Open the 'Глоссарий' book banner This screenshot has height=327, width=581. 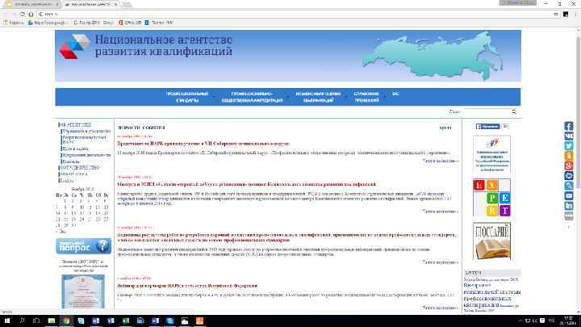[491, 241]
